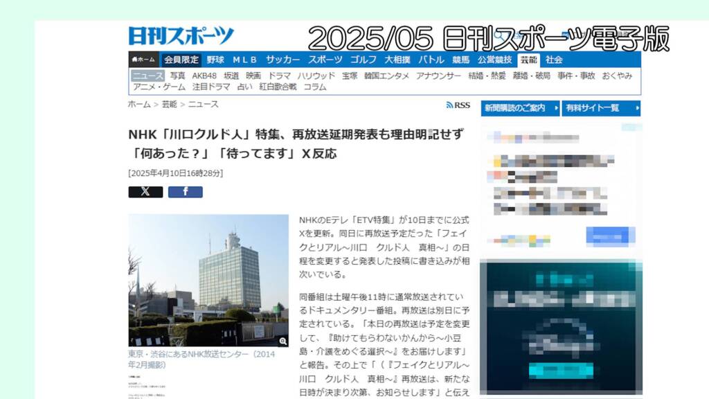Share the article on Facebook
Viewport: 709px width, 399px height.
pos(186,192)
